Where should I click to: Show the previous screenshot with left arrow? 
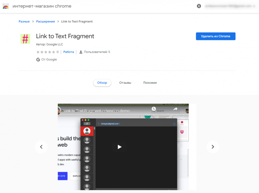(41, 147)
